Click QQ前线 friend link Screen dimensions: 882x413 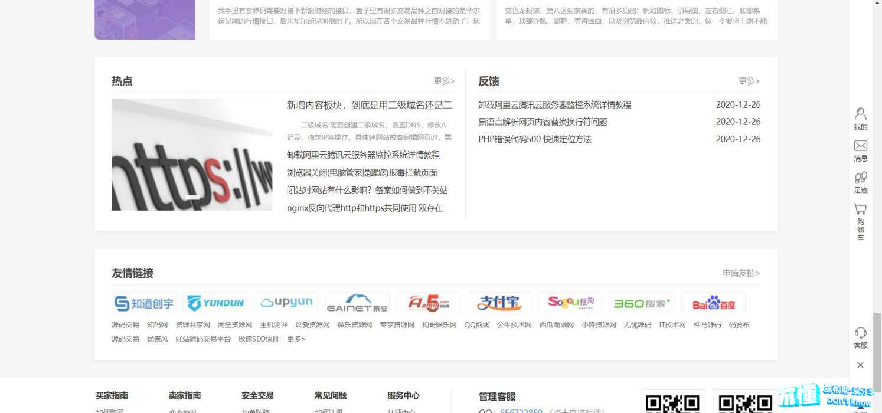[x=477, y=324]
